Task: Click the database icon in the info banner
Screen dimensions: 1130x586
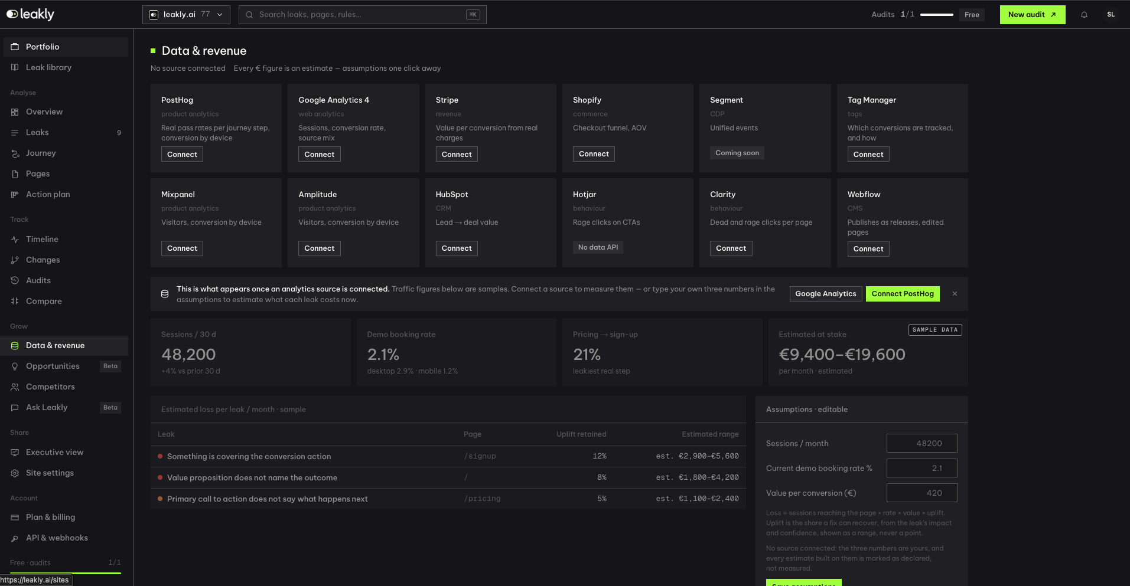Action: click(x=165, y=294)
